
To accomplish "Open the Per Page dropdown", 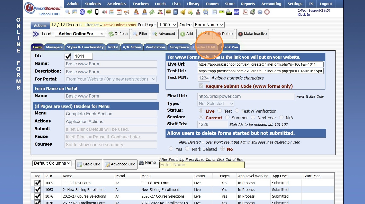I will [x=167, y=25].
